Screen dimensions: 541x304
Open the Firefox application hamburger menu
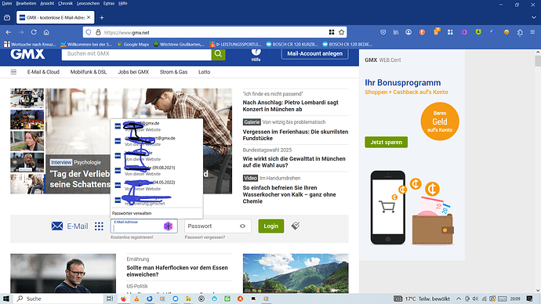point(532,32)
